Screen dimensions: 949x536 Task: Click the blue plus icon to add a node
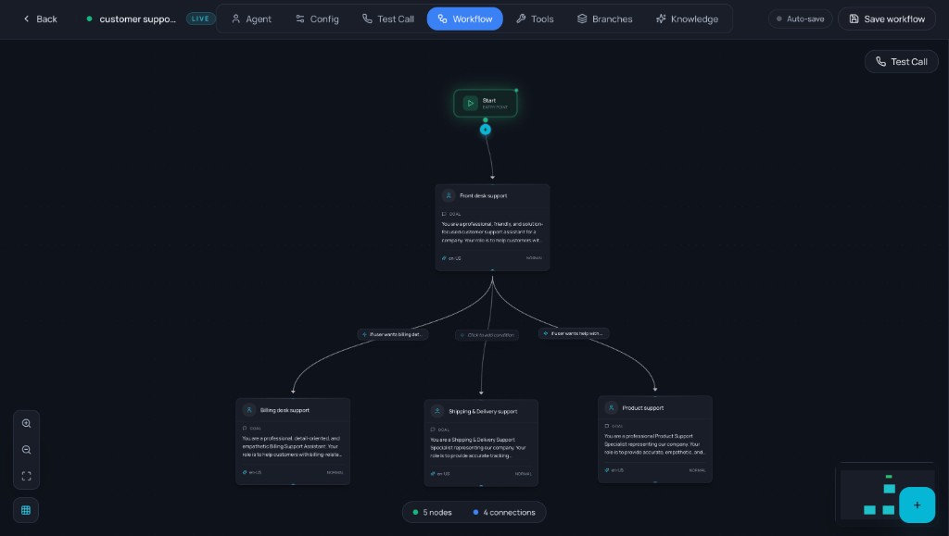coord(917,505)
